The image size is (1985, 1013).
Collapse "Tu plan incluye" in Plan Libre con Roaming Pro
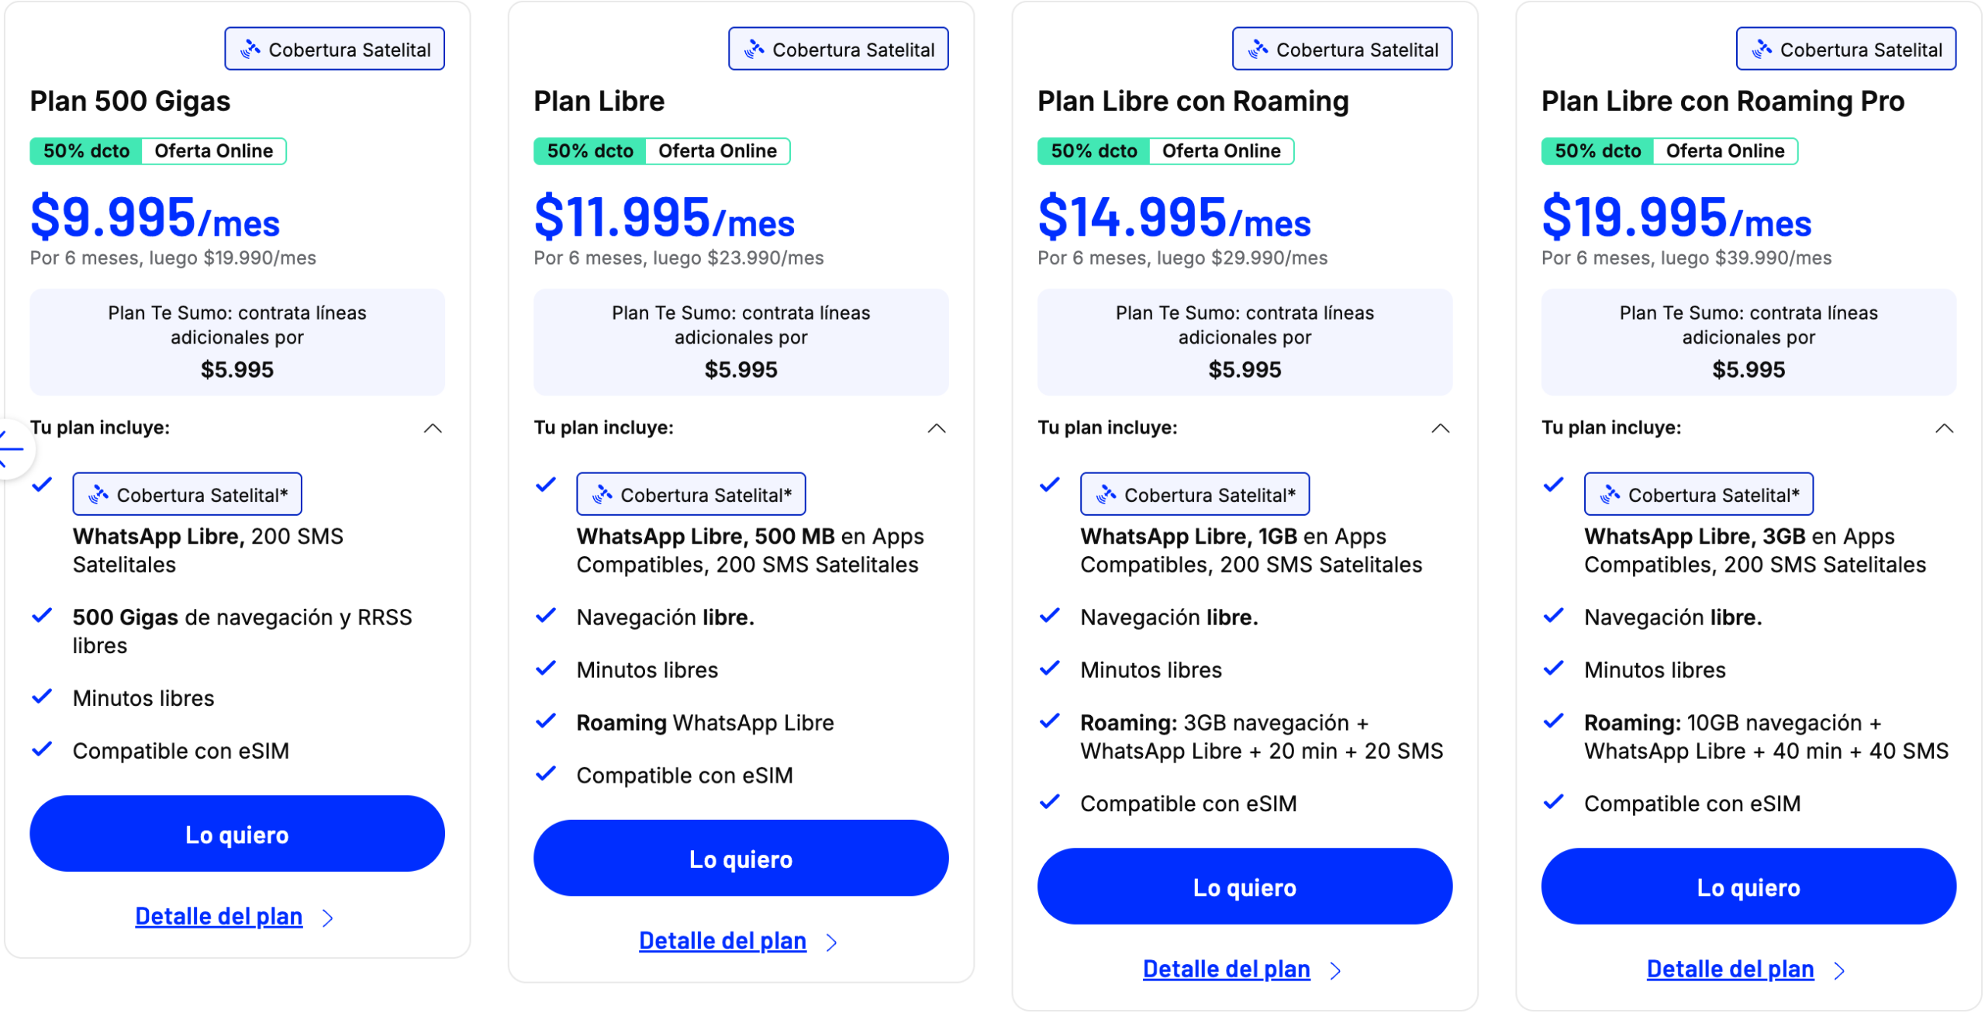coord(1944,428)
